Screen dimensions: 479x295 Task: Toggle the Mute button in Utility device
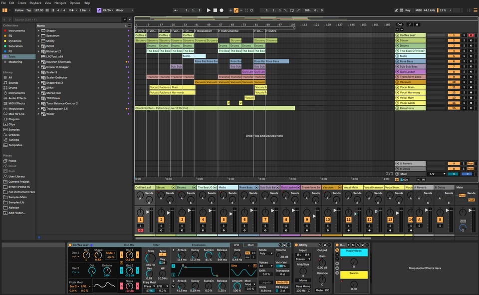pyautogui.click(x=319, y=290)
